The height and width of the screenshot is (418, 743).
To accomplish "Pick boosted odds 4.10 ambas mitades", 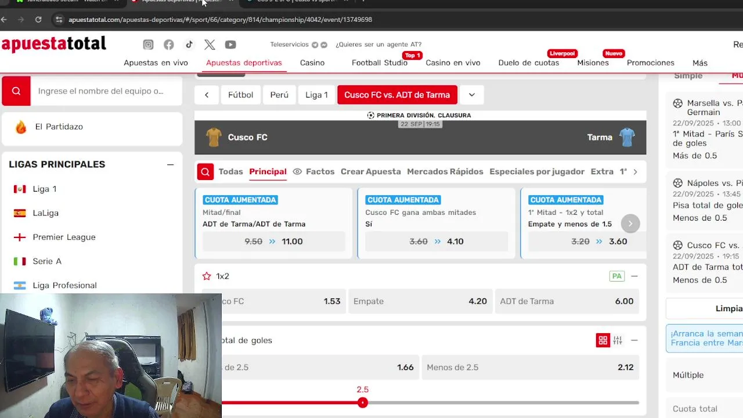I will (x=437, y=242).
